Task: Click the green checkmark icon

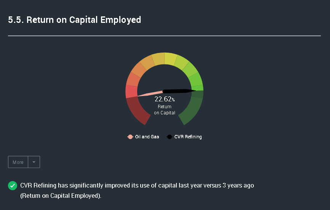Action: (13, 186)
